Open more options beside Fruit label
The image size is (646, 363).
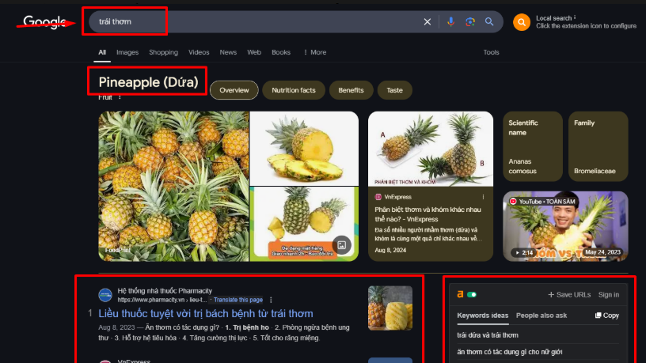click(120, 97)
